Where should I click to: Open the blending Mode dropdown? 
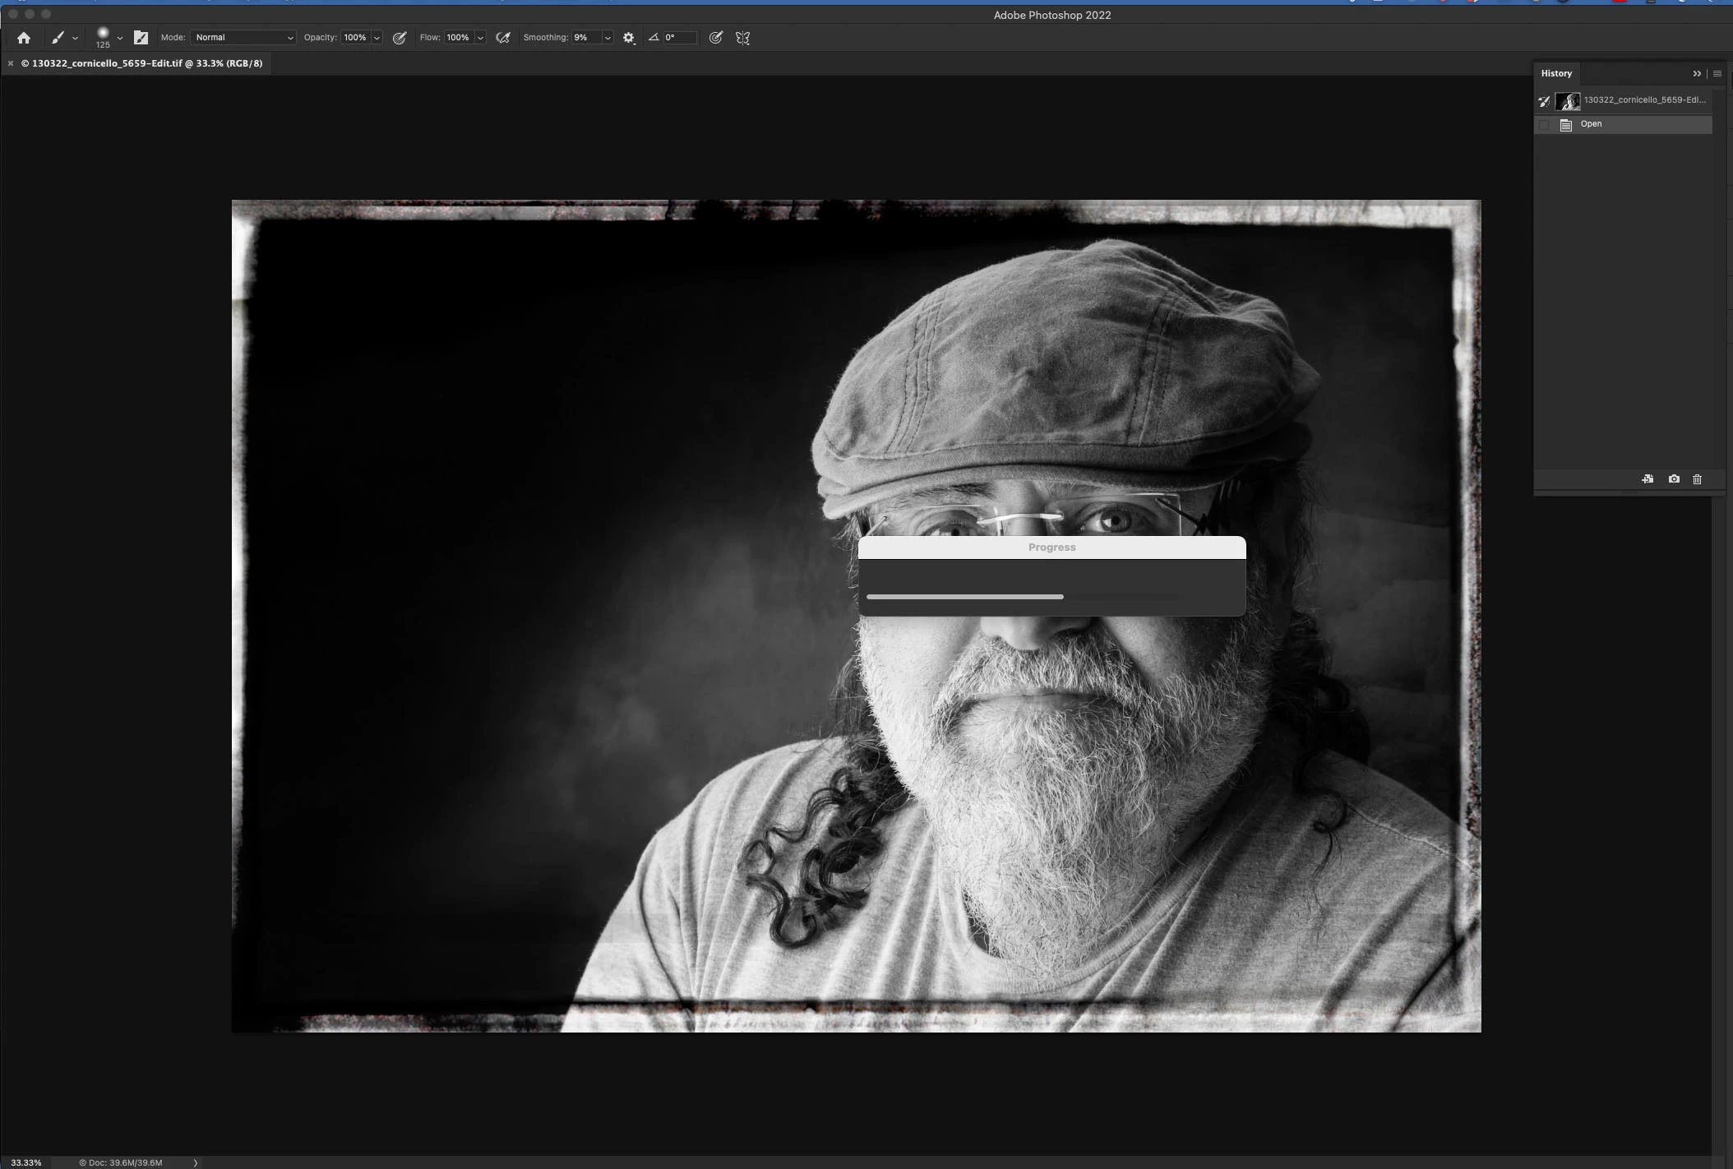pyautogui.click(x=243, y=38)
